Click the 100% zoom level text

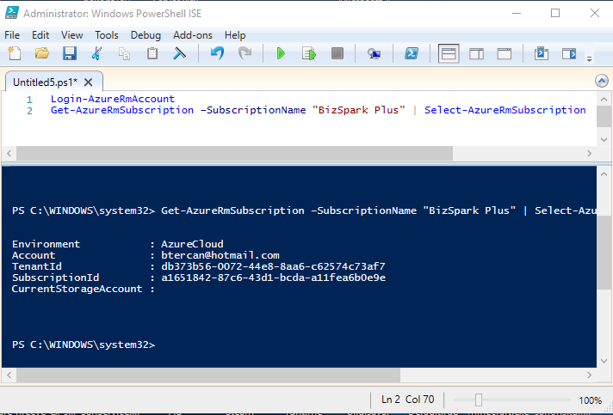(x=590, y=400)
